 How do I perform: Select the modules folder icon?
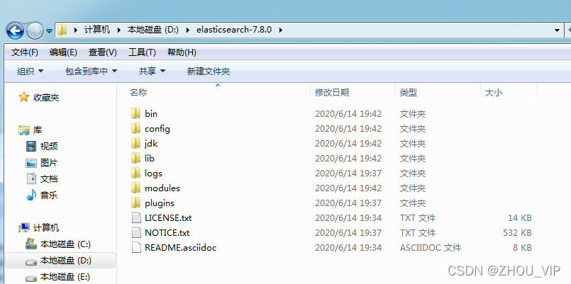click(x=135, y=188)
